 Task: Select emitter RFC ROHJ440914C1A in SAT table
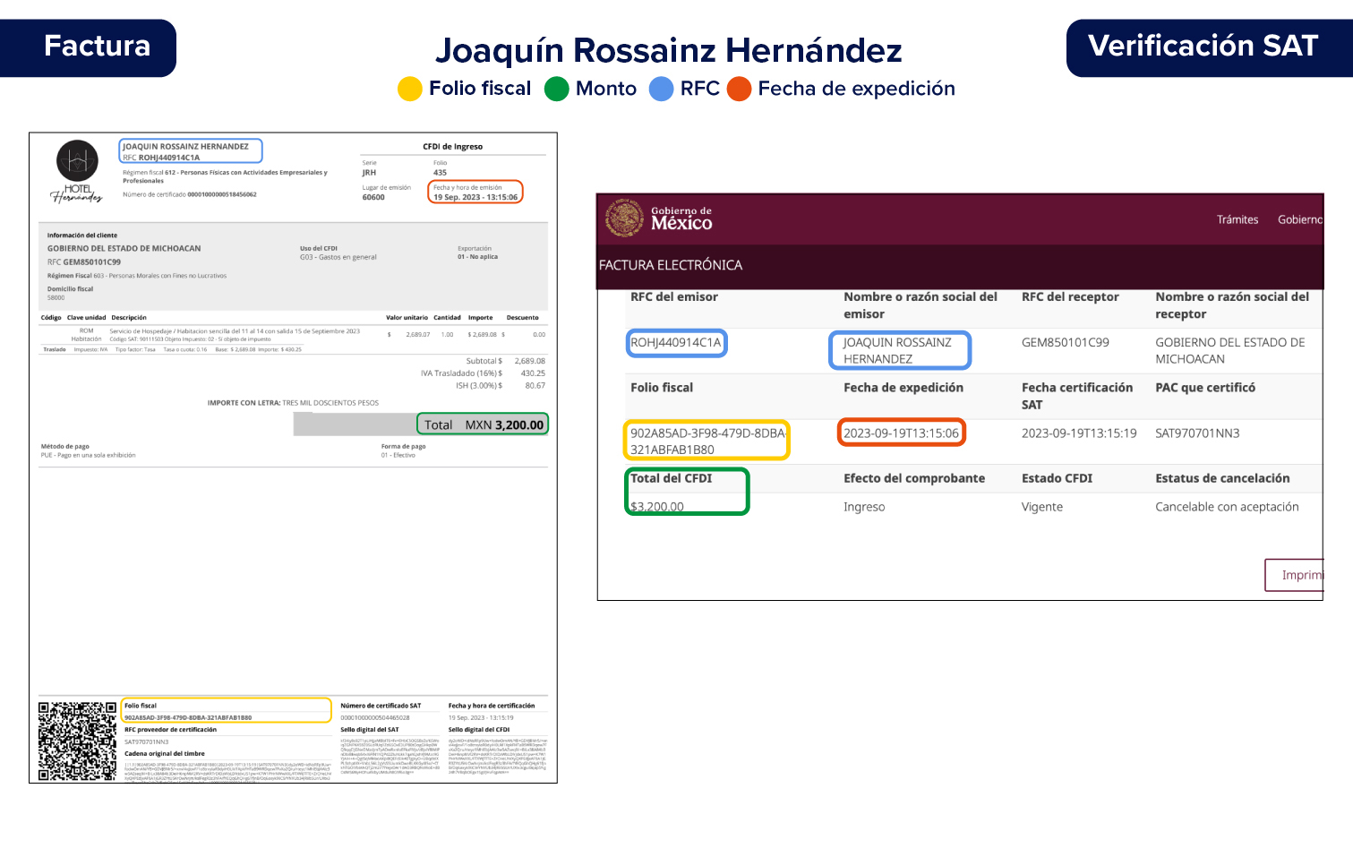click(x=676, y=342)
